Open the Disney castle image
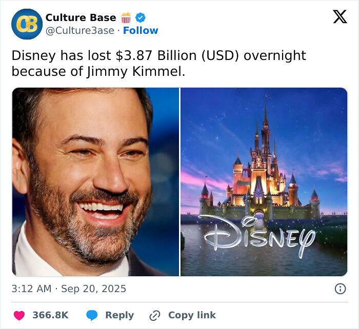 tap(264, 154)
